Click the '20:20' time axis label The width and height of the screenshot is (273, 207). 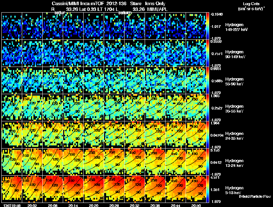[94, 206]
